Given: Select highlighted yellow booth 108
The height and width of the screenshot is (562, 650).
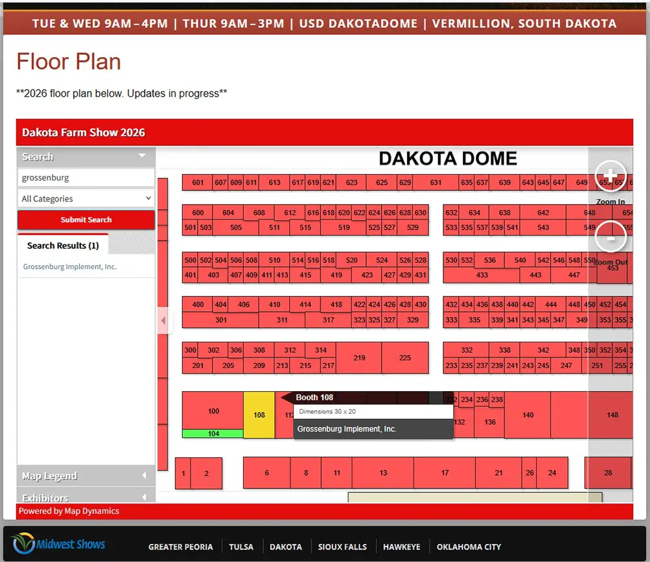Looking at the screenshot, I should click(259, 415).
